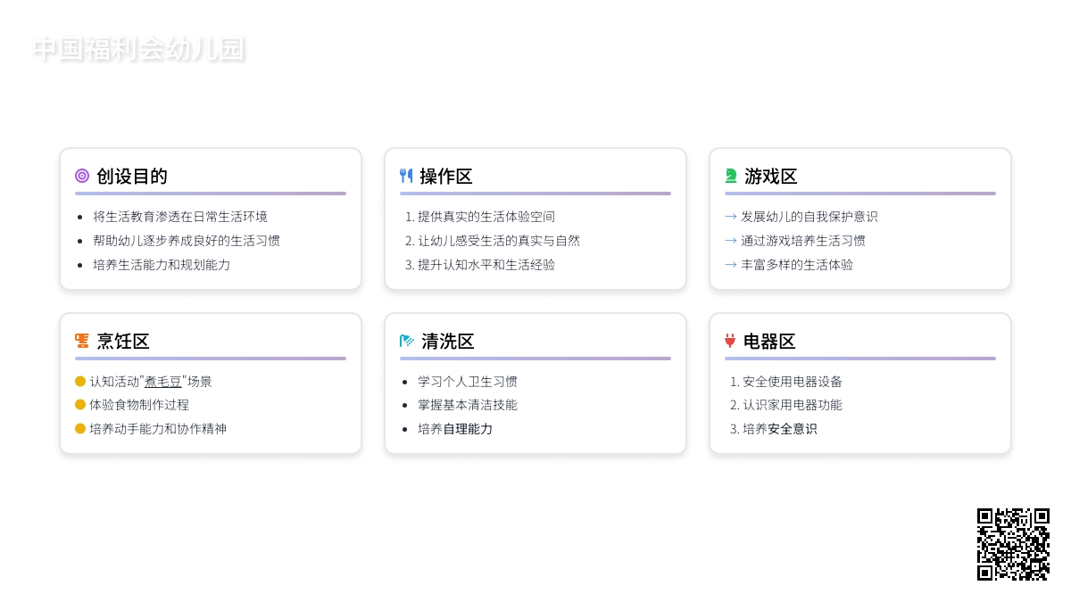
Task: Click the bold text 自理能力
Action: (x=468, y=429)
